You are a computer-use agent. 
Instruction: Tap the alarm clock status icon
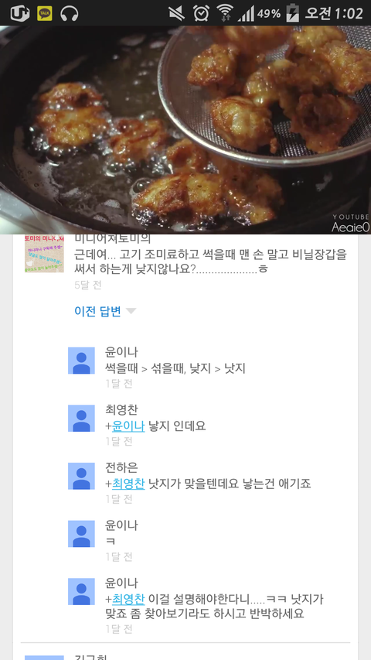click(x=201, y=13)
